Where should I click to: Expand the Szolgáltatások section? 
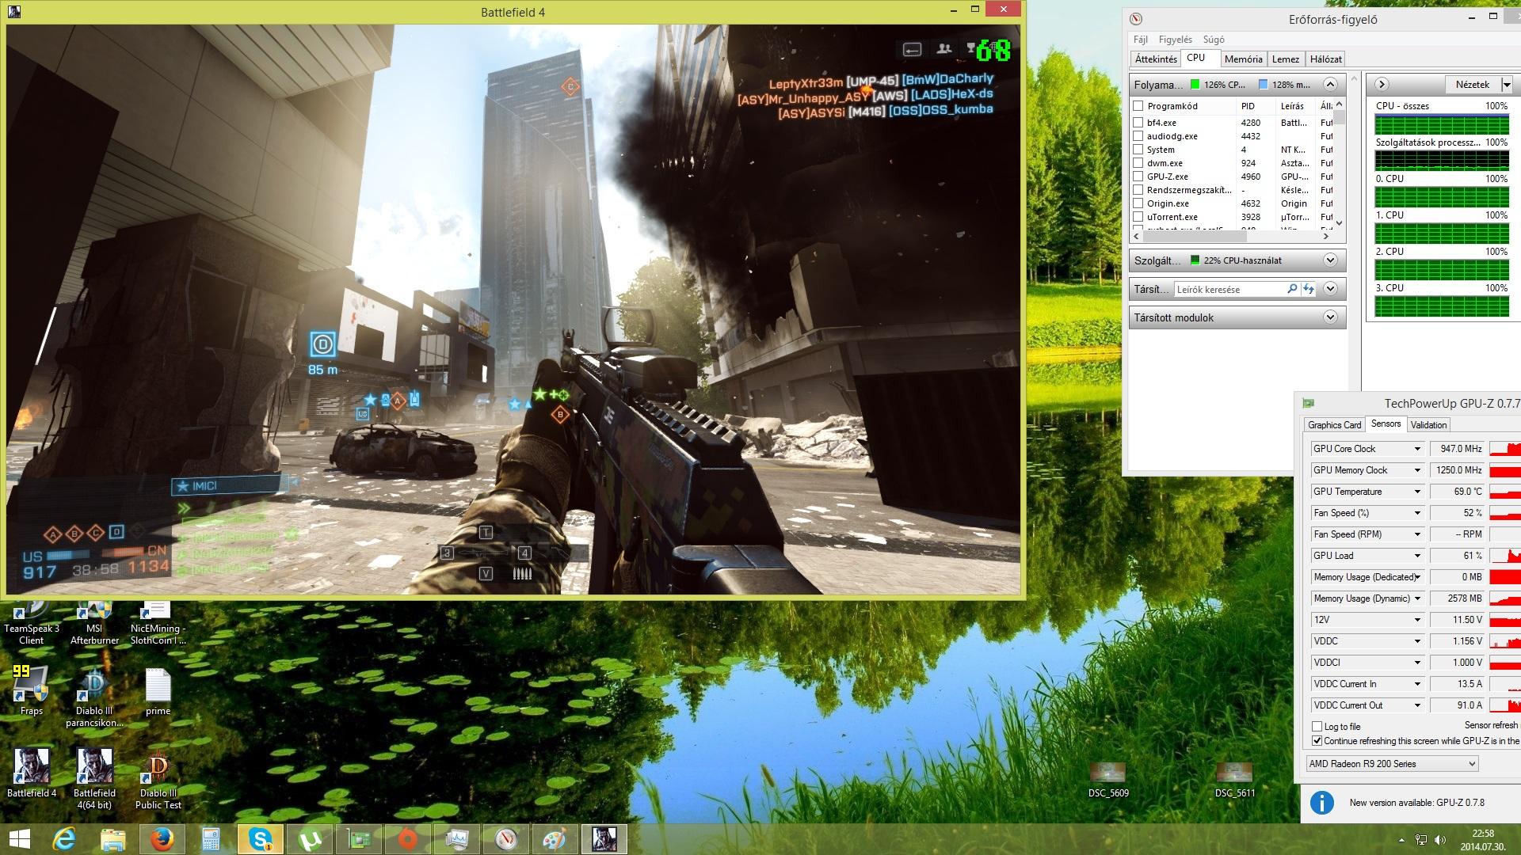(x=1330, y=260)
